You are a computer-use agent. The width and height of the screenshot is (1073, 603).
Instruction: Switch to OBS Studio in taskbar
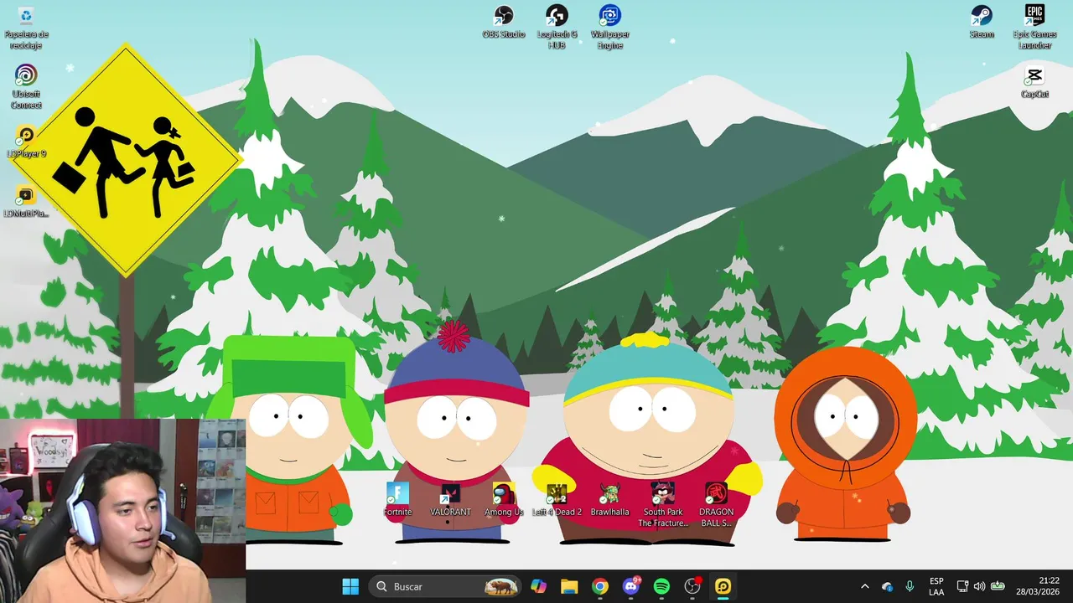pyautogui.click(x=692, y=586)
